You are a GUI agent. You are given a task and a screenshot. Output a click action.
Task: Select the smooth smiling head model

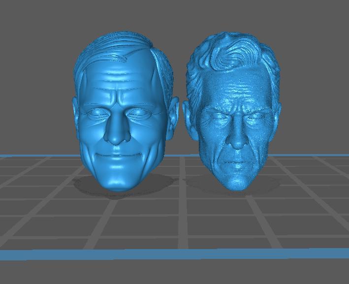coord(125,111)
